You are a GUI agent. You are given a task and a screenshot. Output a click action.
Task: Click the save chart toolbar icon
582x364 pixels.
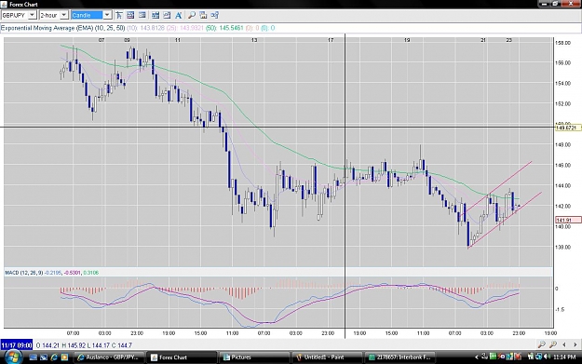203,15
